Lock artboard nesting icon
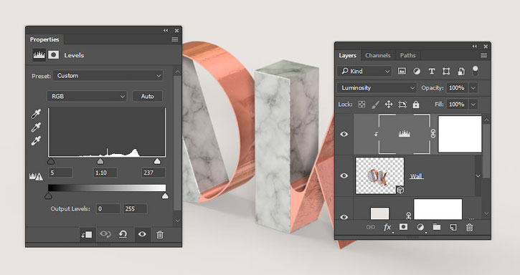Screen dimensions: 520x275 point(402,105)
